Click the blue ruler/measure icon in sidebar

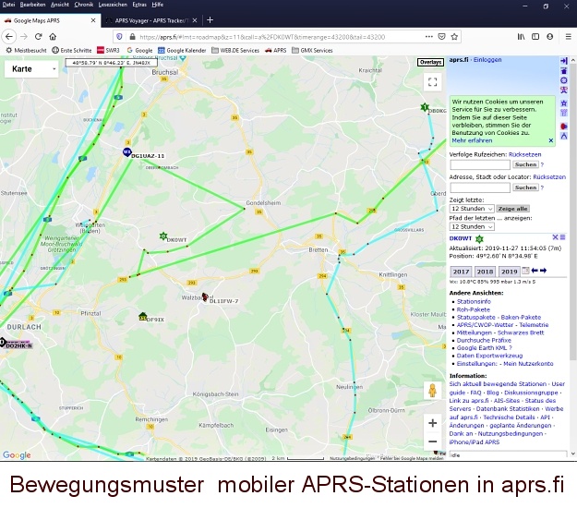click(563, 136)
